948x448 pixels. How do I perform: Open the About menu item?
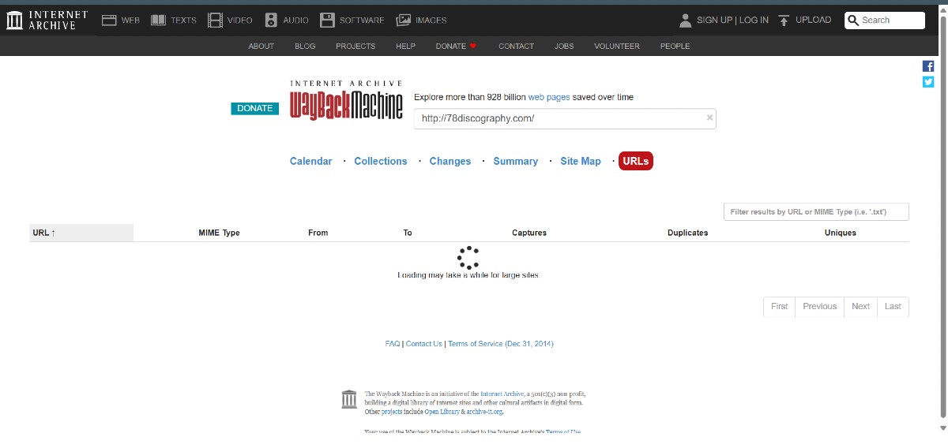[261, 47]
